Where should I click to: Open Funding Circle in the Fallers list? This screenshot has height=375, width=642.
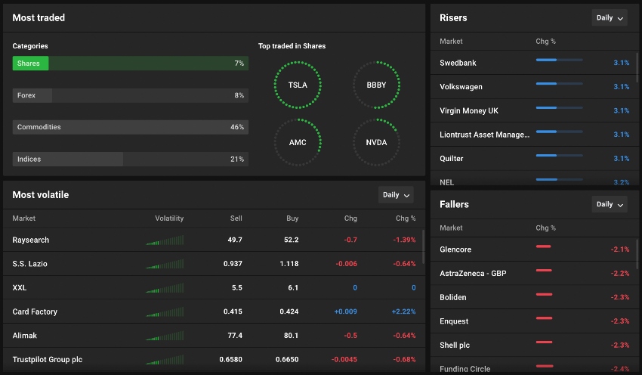click(x=534, y=366)
